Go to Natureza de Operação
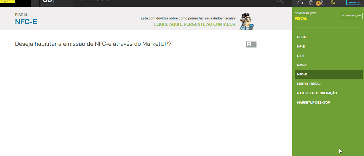Image resolution: width=364 pixels, height=156 pixels. click(x=317, y=93)
